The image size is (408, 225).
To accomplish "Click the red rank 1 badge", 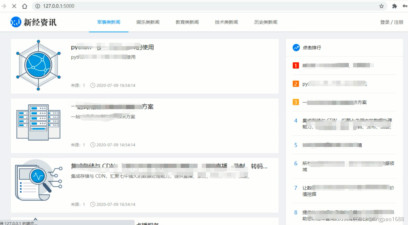I will [296, 65].
